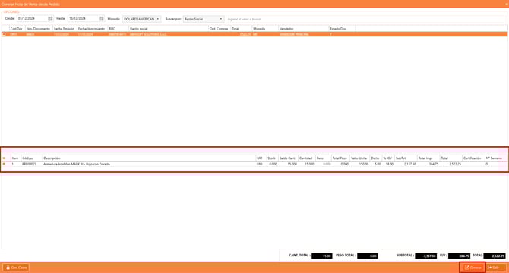Click the Generar button icon
This screenshot has width=509, height=273.
[467, 268]
